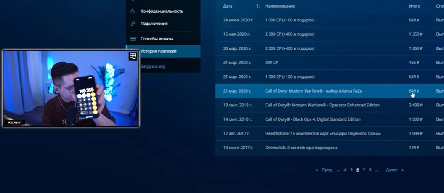Go to Способы оплаты
The height and width of the screenshot is (193, 444).
[x=157, y=39]
